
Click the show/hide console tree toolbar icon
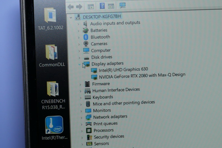click(x=91, y=6)
